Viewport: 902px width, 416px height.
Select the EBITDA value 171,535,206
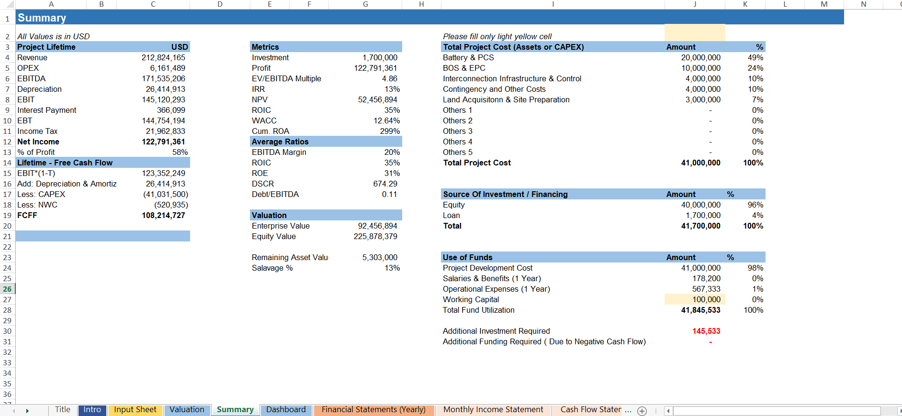[x=163, y=78]
